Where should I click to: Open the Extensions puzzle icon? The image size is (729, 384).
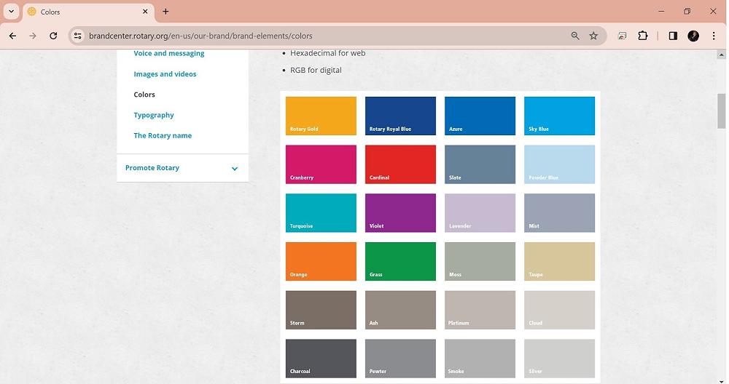click(x=643, y=36)
